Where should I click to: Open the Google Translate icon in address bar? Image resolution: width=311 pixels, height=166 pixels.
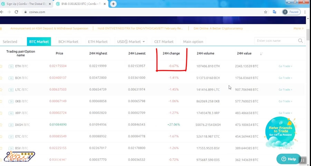coord(274,12)
